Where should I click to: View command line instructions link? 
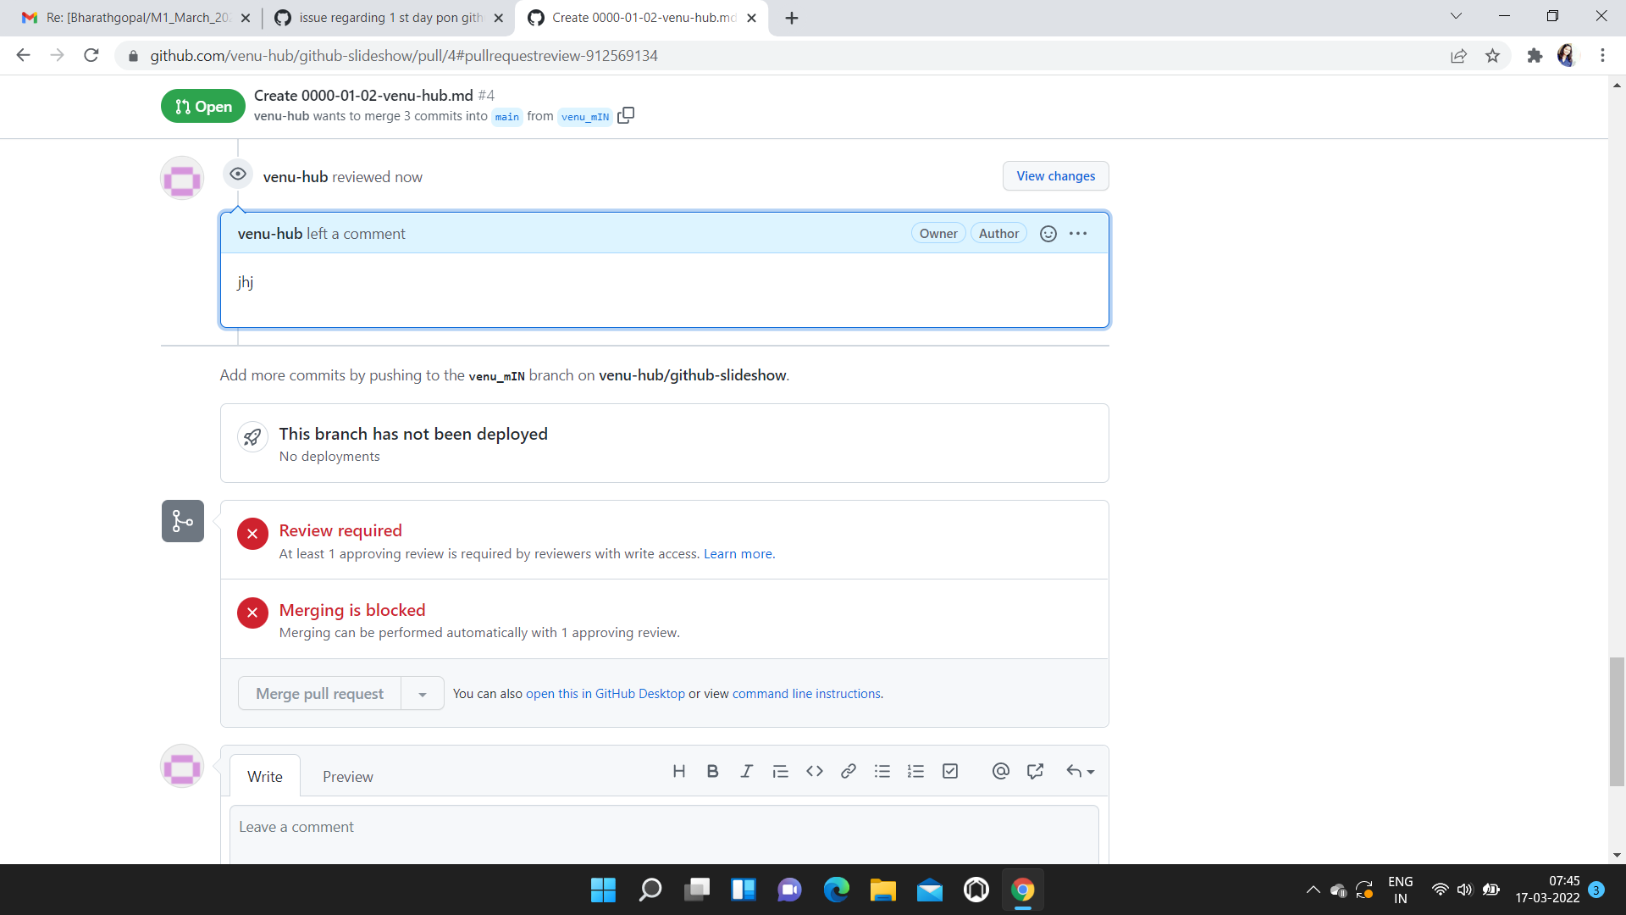pos(806,694)
